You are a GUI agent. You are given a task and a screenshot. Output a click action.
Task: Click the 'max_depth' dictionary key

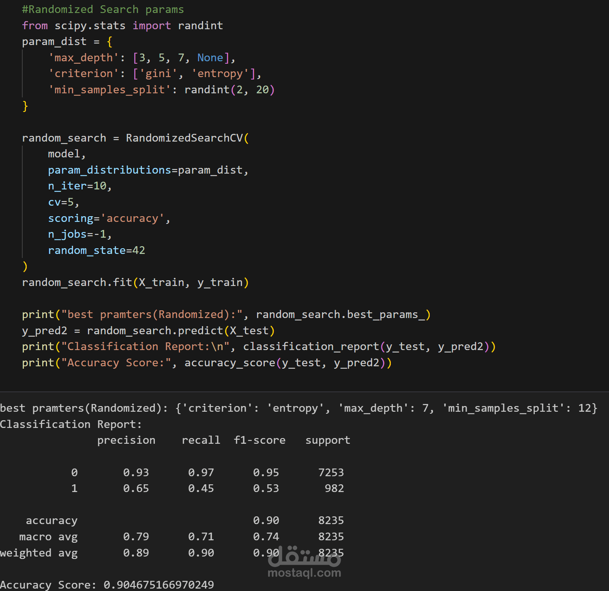click(84, 58)
